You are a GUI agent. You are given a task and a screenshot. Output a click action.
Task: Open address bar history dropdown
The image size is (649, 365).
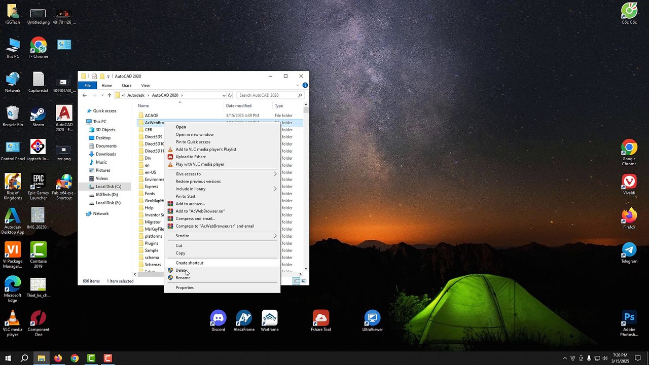click(x=224, y=95)
